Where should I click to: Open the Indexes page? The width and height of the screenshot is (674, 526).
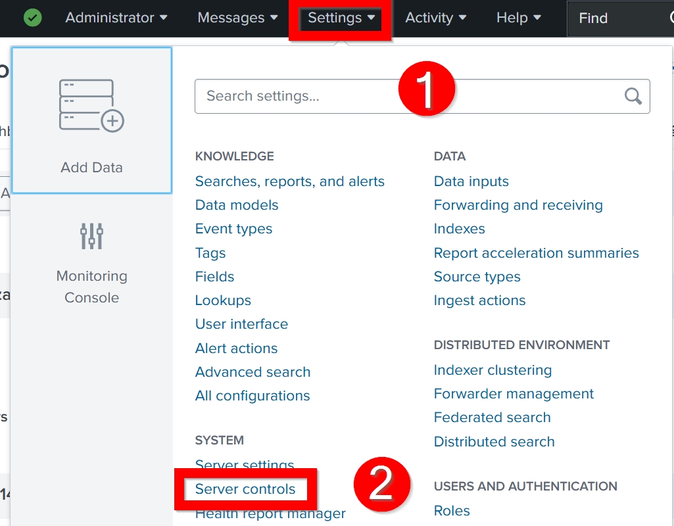tap(459, 229)
